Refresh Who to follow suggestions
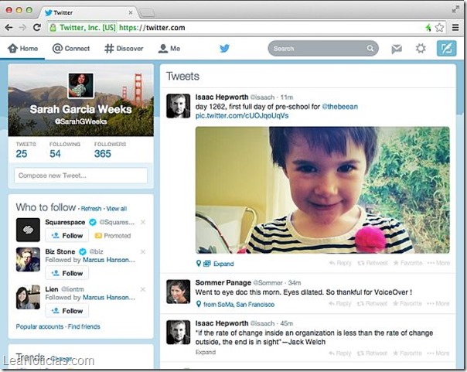The width and height of the screenshot is (467, 372). click(91, 209)
